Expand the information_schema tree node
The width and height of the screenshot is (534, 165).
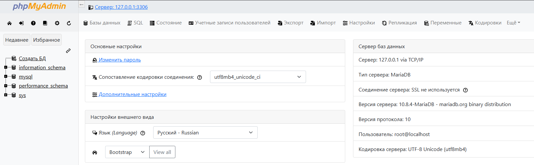(6, 67)
